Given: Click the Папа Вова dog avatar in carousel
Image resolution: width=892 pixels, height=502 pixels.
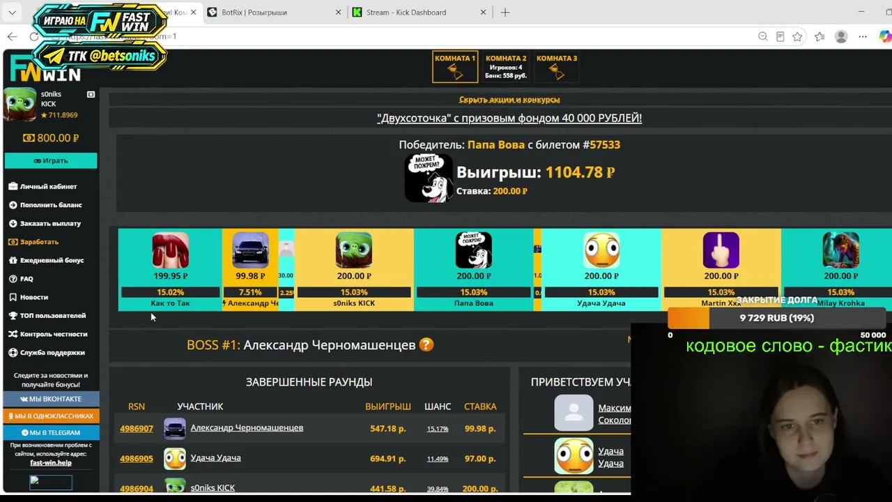Looking at the screenshot, I should (474, 250).
